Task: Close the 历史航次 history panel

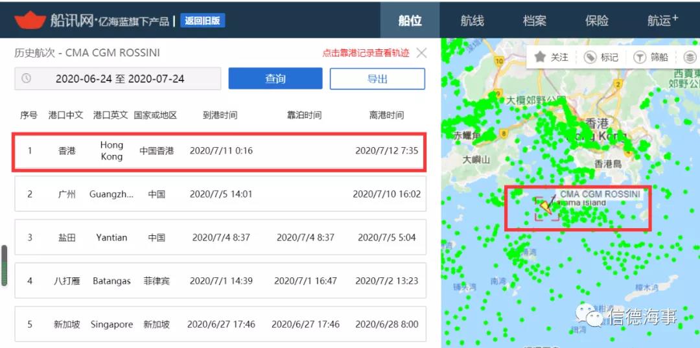Action: point(421,53)
